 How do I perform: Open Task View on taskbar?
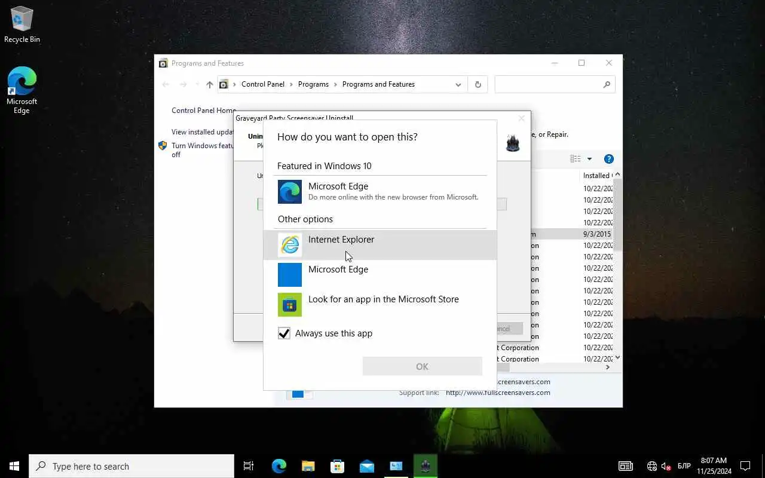click(249, 466)
